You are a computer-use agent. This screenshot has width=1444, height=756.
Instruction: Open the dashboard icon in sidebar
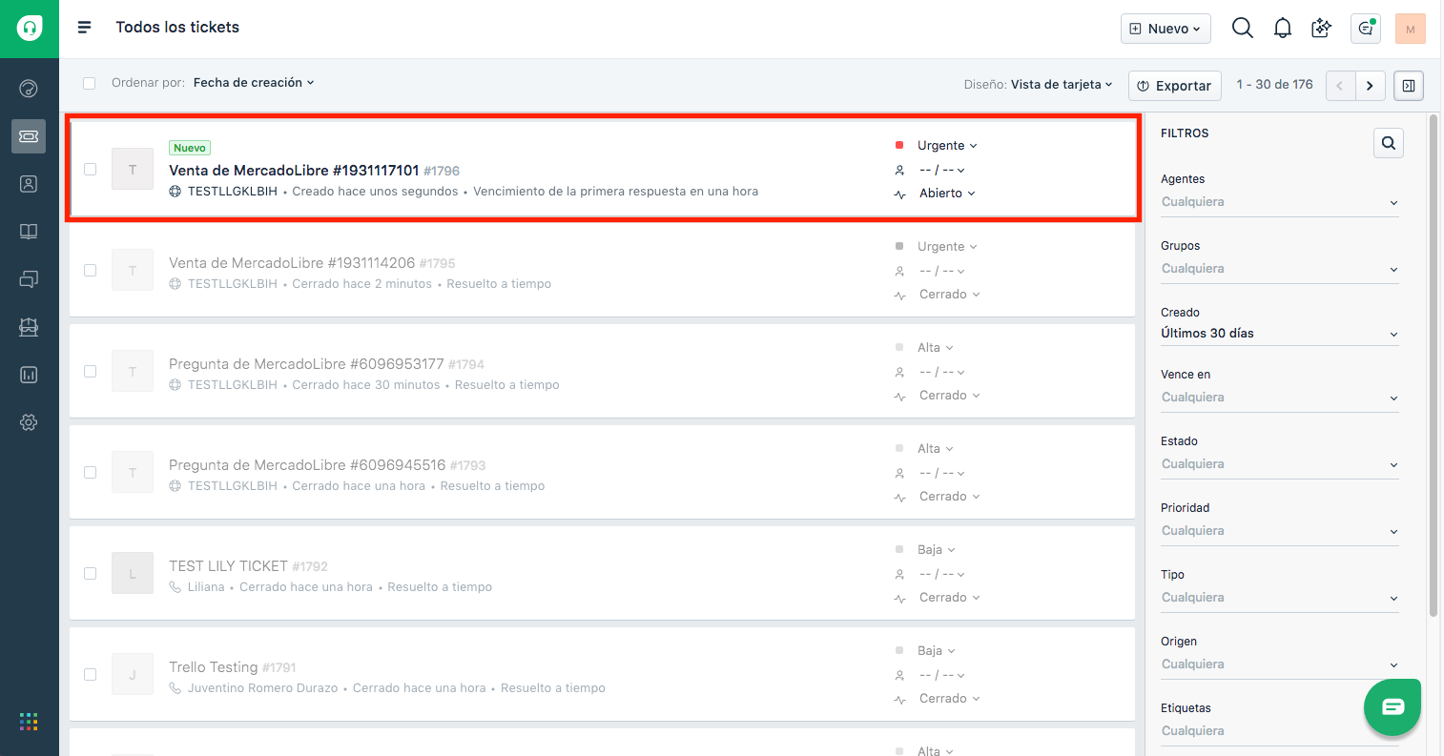29,89
